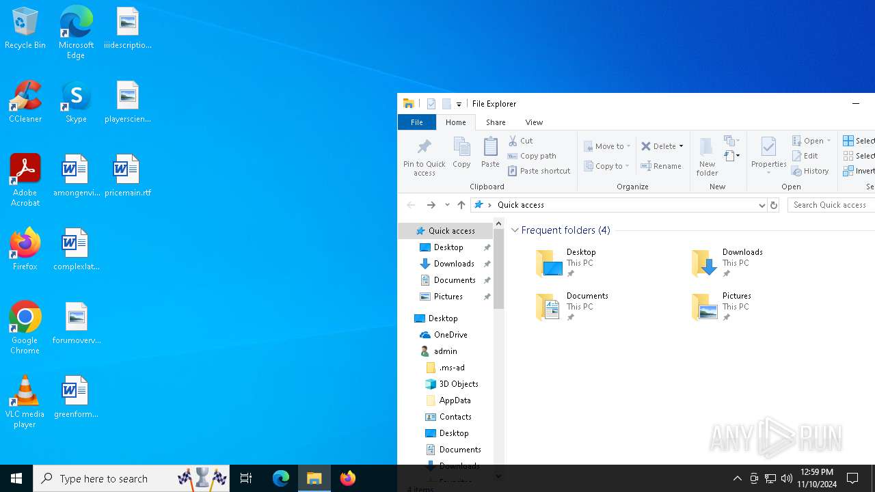The image size is (875, 492).
Task: Select VLC media player desktop icon
Action: pyautogui.click(x=25, y=402)
